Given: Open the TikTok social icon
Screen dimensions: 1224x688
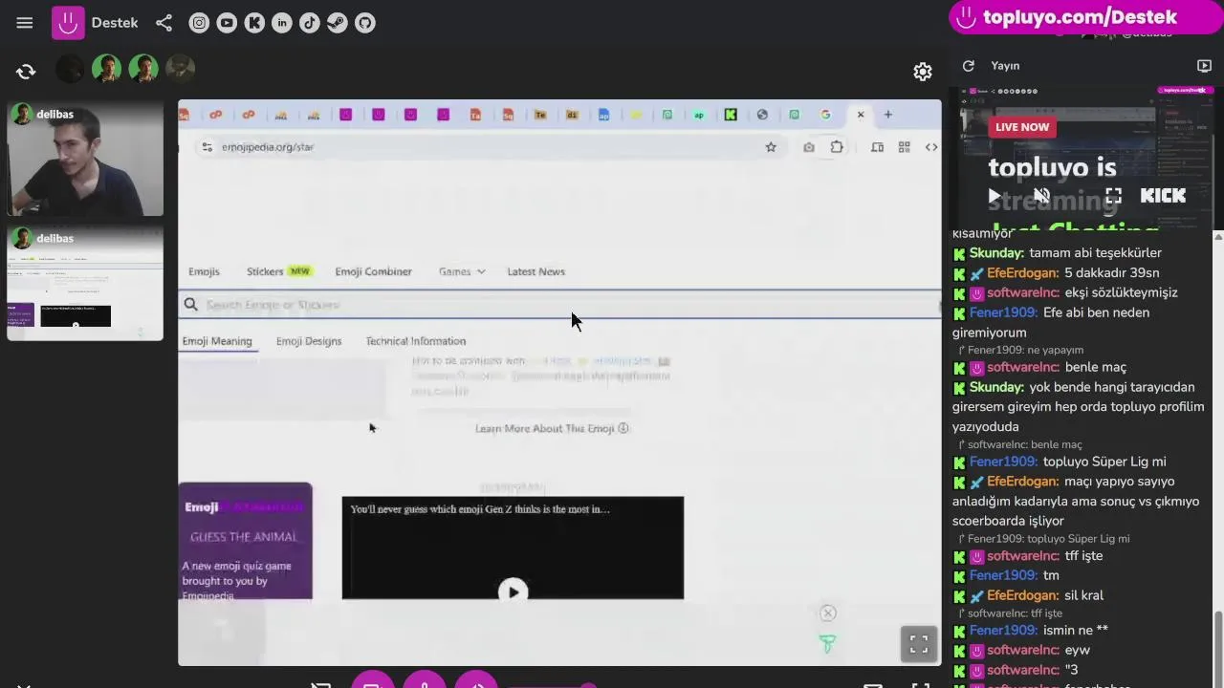Looking at the screenshot, I should click(x=310, y=23).
